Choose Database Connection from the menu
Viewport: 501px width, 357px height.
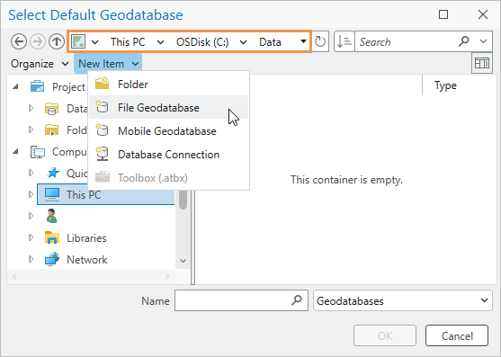pyautogui.click(x=169, y=155)
